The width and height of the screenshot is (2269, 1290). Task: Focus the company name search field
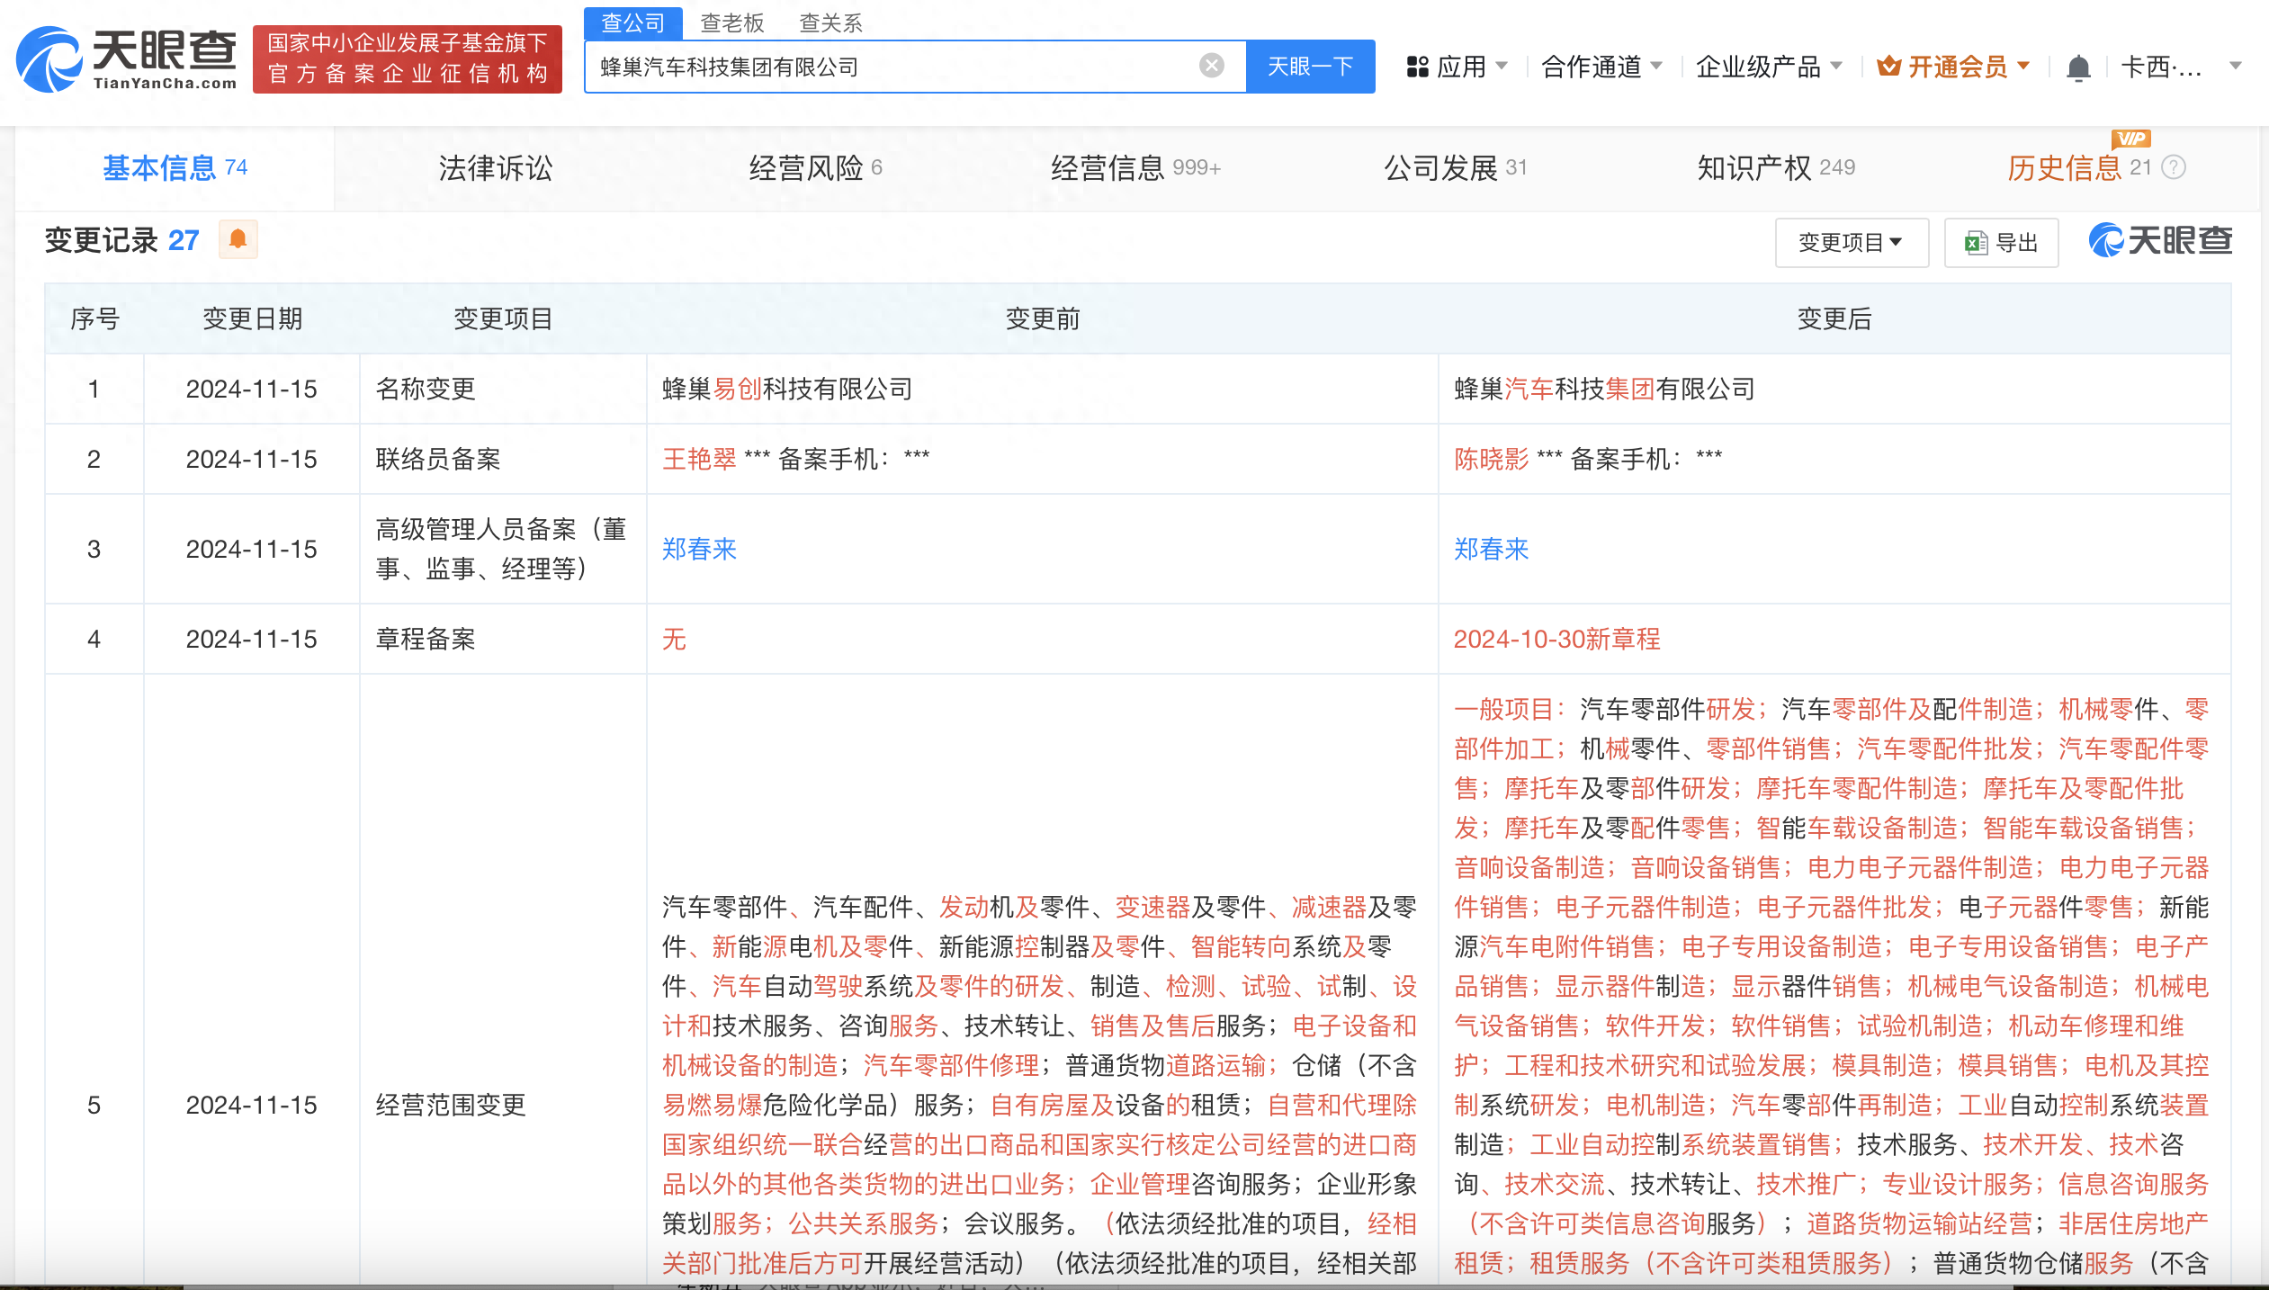pos(895,67)
